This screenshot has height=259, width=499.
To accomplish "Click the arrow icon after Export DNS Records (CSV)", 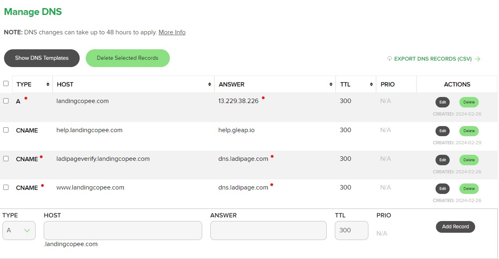I will pyautogui.click(x=478, y=59).
